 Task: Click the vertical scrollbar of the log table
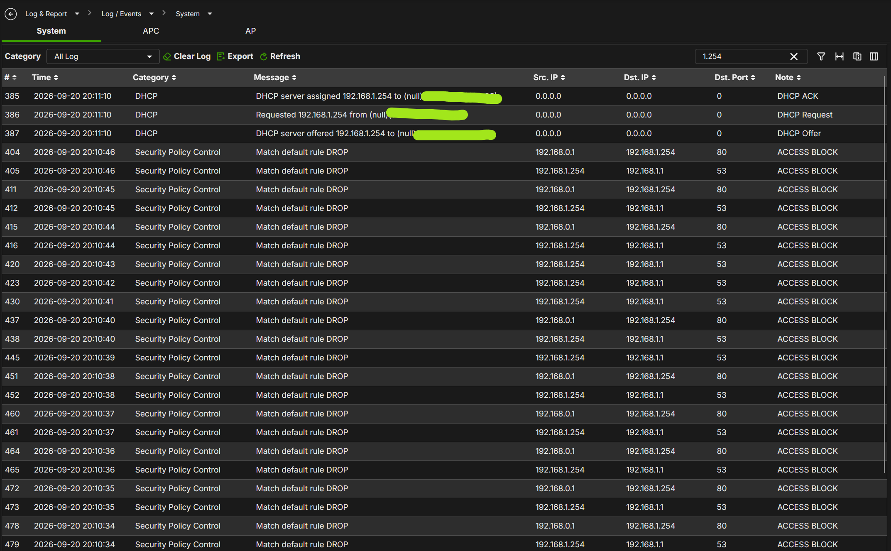tap(885, 274)
